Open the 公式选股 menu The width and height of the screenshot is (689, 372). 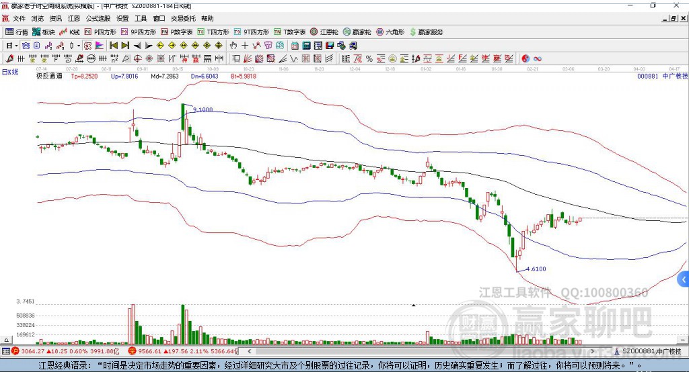[x=98, y=18]
